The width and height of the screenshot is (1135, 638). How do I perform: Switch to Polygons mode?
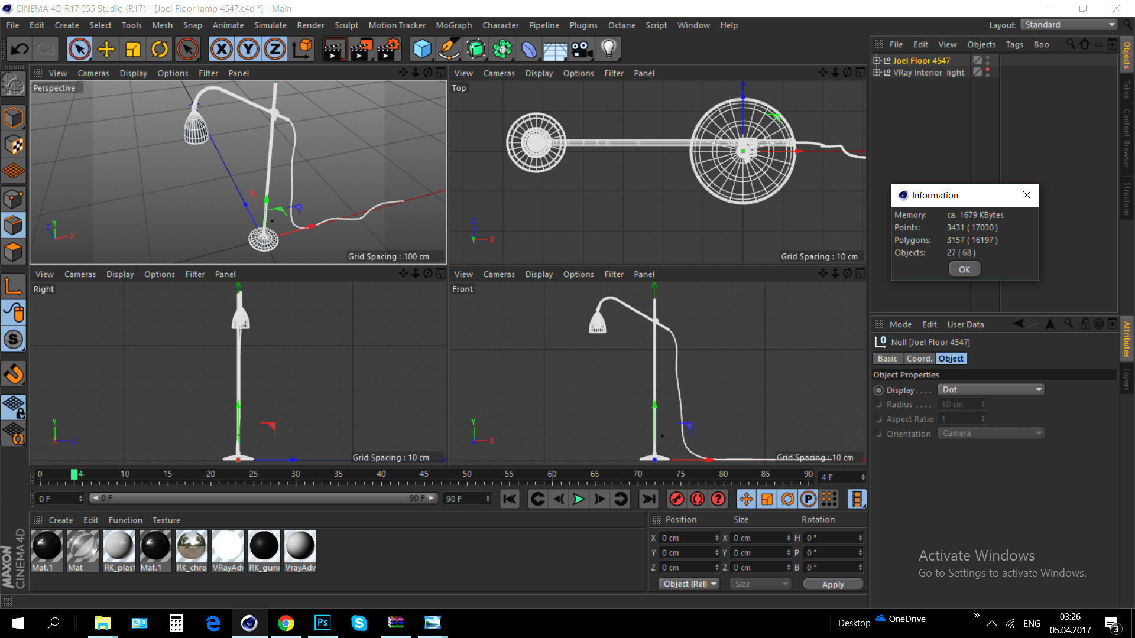13,252
